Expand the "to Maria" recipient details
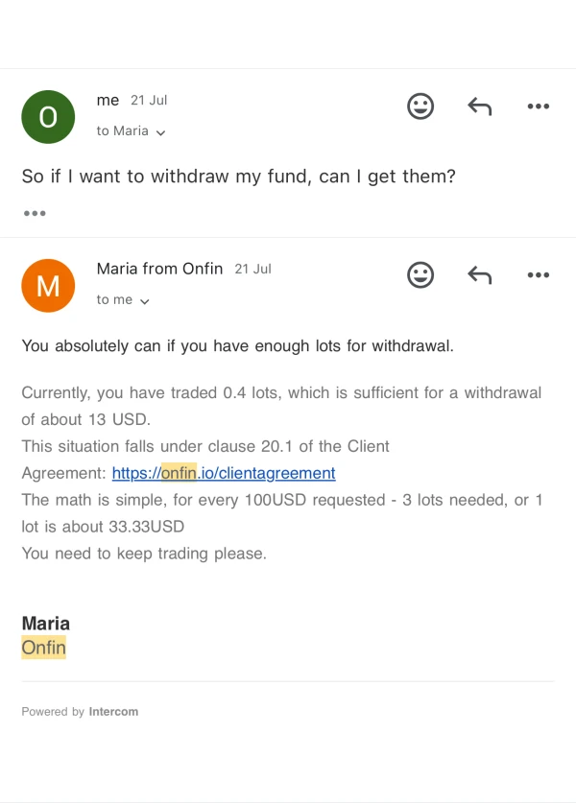Image resolution: width=576 pixels, height=803 pixels. click(131, 131)
